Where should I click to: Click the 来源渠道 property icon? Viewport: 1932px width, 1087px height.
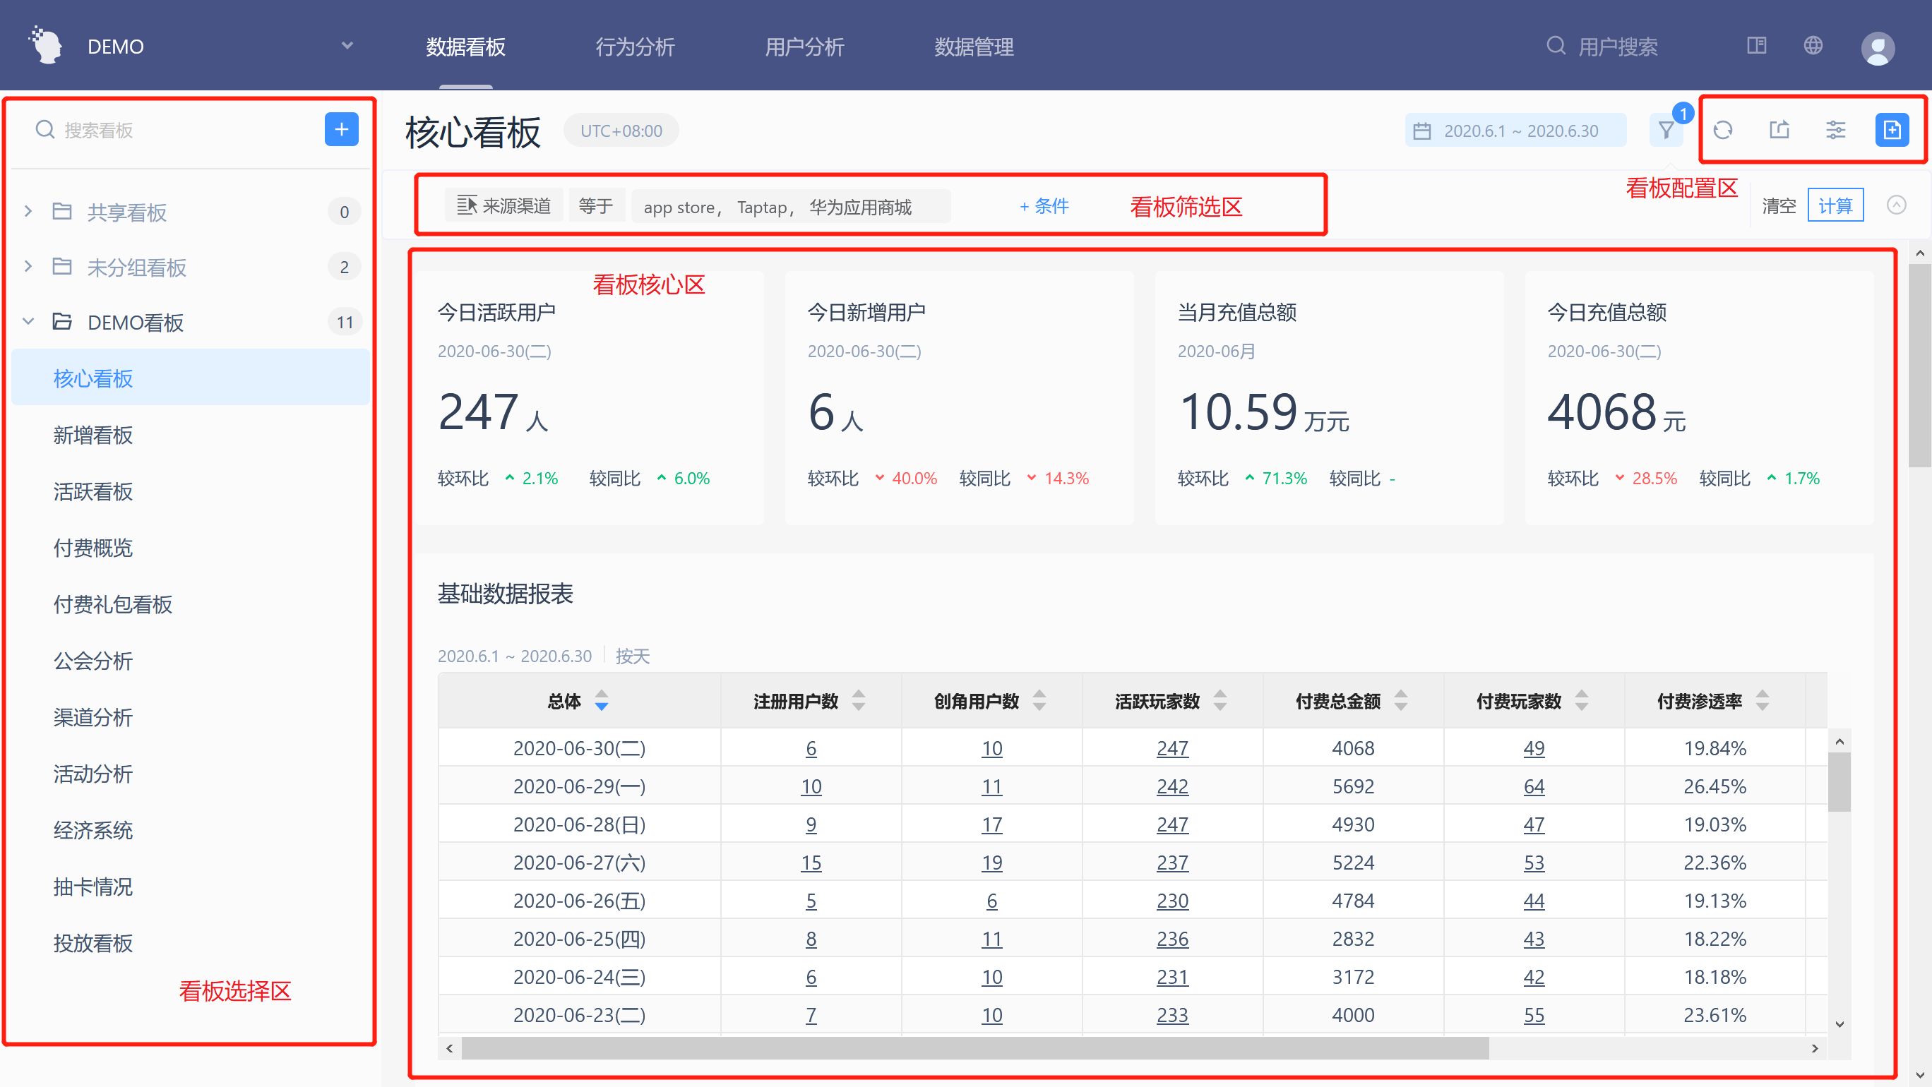point(467,205)
